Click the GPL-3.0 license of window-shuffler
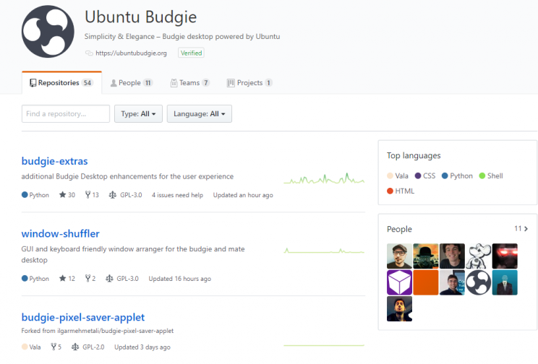This screenshot has width=538, height=364. [x=122, y=279]
